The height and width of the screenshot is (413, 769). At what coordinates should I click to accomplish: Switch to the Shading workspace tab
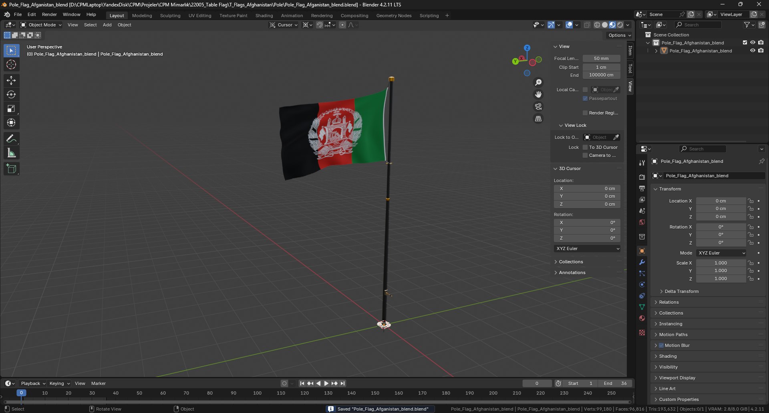[264, 16]
